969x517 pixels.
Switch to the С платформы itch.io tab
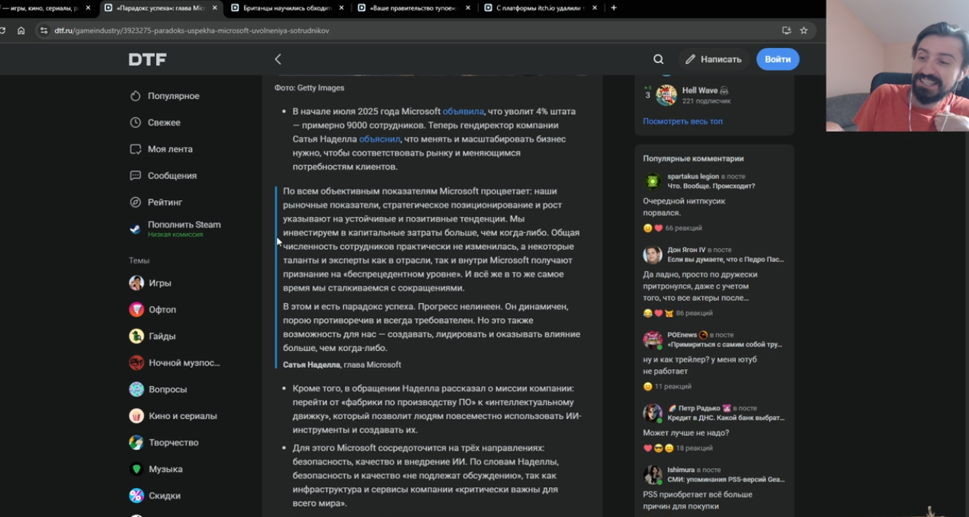point(540,8)
